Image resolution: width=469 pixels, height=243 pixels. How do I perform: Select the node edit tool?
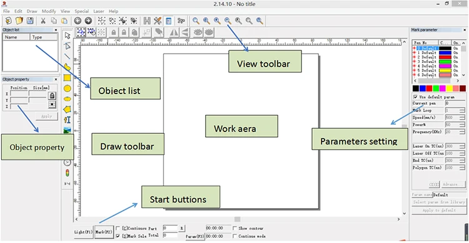point(68,46)
